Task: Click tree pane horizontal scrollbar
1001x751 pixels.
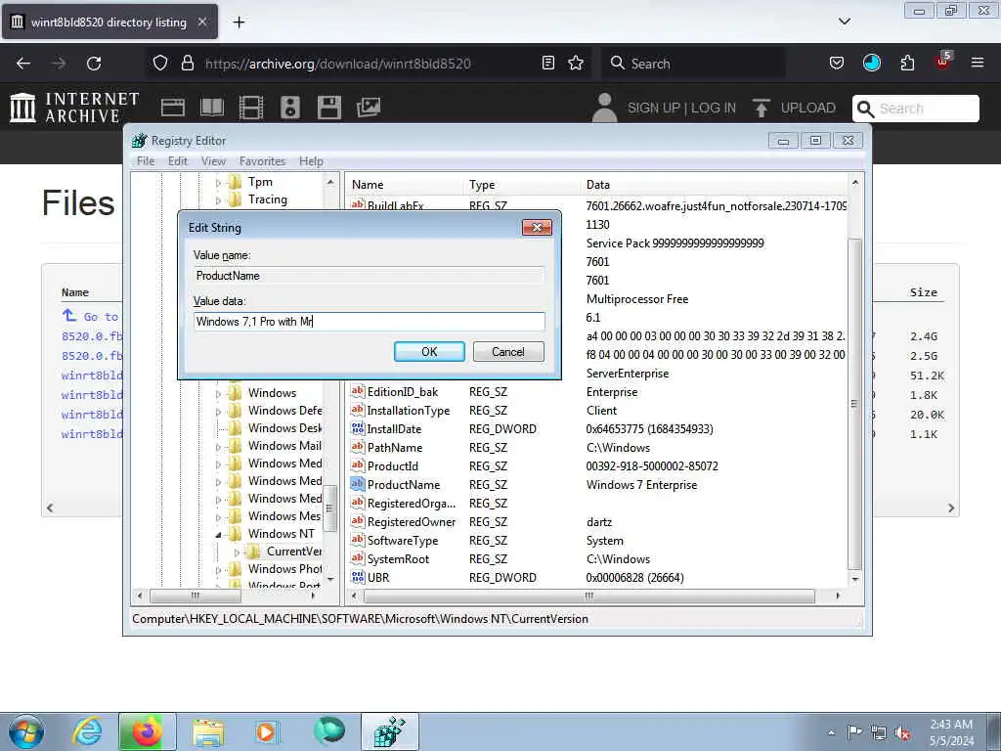Action: point(196,596)
